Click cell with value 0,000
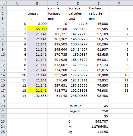The width and height of the screenshot is (133, 136). pos(37,24)
